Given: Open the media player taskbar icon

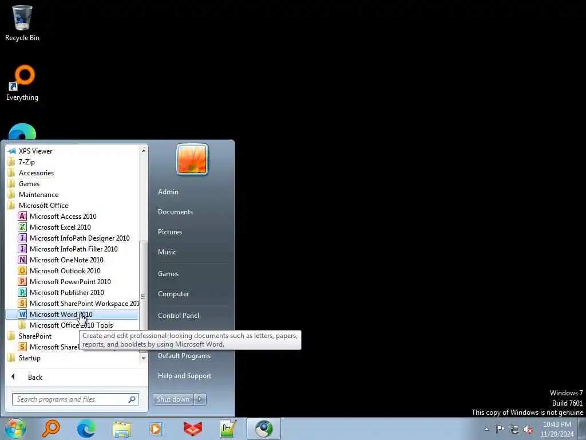Looking at the screenshot, I should click(157, 429).
